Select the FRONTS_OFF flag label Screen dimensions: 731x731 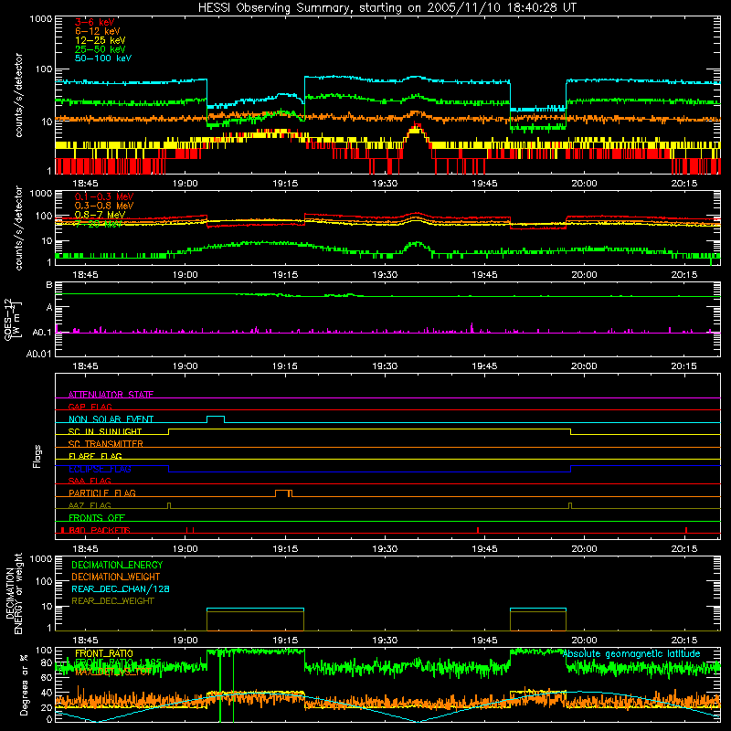pos(97,517)
